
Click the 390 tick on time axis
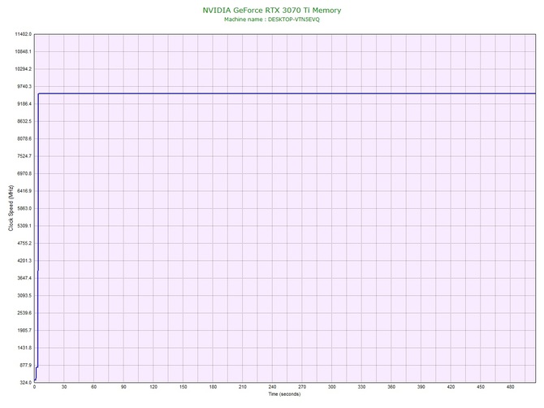point(421,387)
